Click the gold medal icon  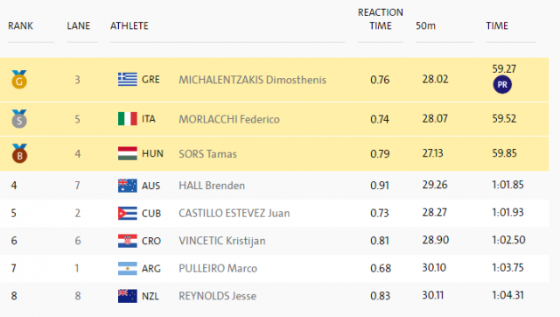[19, 80]
